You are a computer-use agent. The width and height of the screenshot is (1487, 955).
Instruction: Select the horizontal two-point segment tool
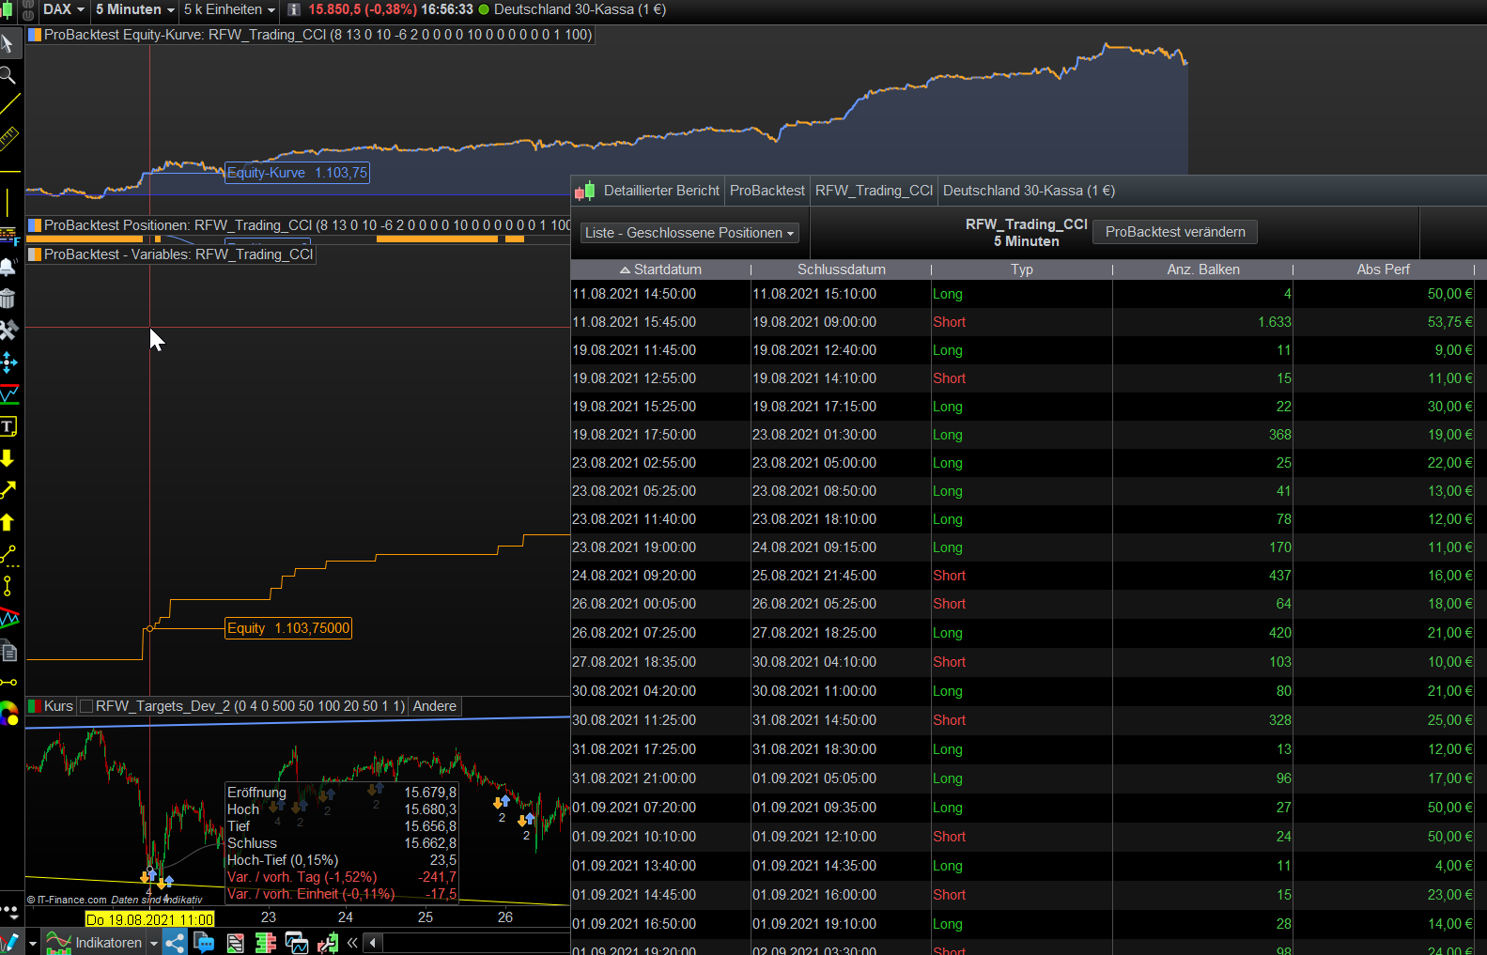click(x=8, y=683)
